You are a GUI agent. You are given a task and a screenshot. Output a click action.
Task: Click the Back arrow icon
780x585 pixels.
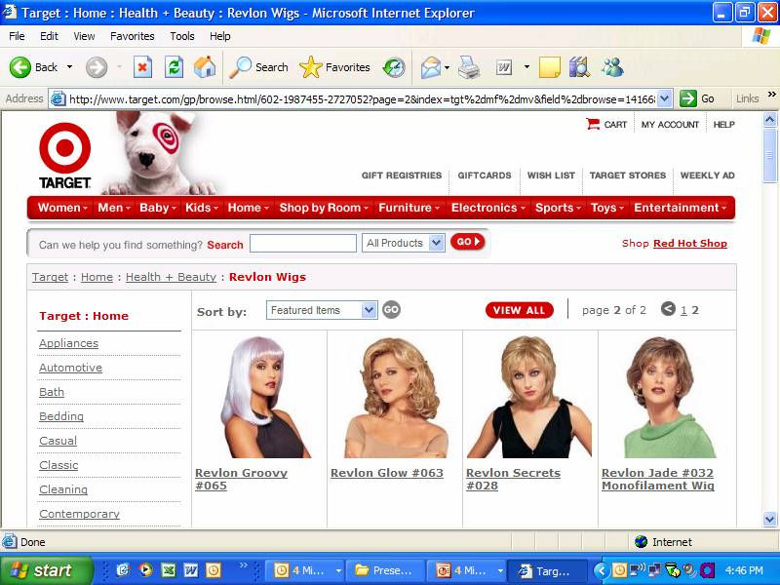click(20, 67)
